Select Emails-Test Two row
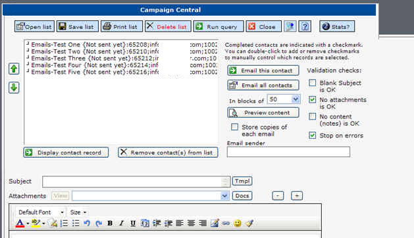This screenshot has width=414, height=238. tap(122, 51)
